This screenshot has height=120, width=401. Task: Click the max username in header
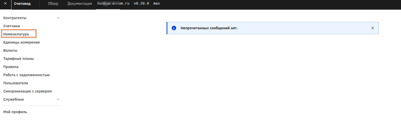coord(157,4)
